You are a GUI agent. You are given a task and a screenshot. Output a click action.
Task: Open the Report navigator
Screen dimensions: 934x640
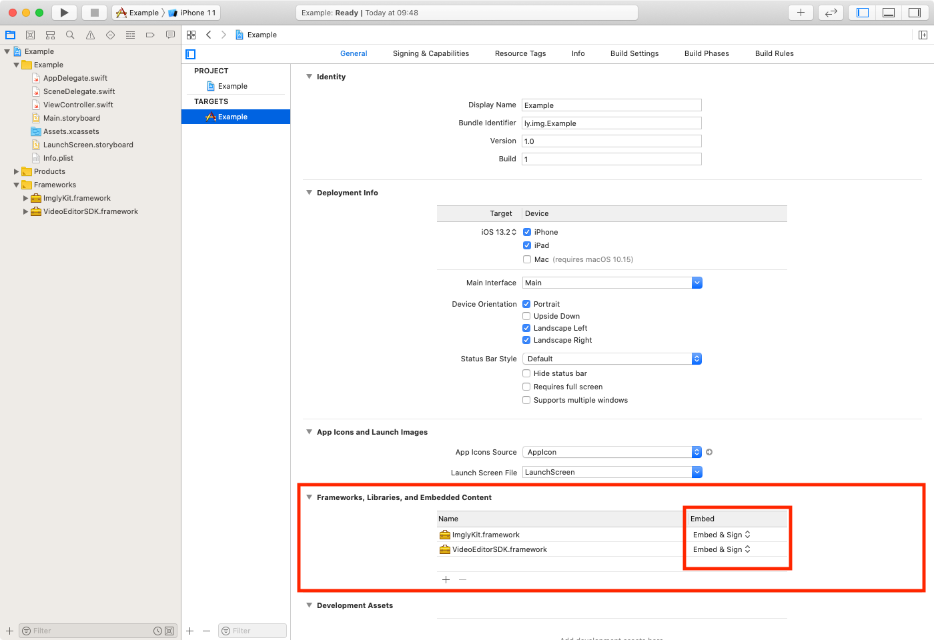coord(170,35)
